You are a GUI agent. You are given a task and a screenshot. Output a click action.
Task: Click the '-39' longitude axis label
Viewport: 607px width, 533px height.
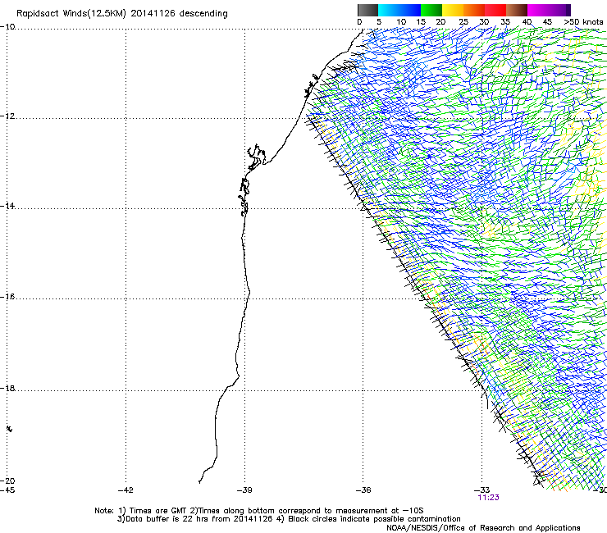pos(244,490)
